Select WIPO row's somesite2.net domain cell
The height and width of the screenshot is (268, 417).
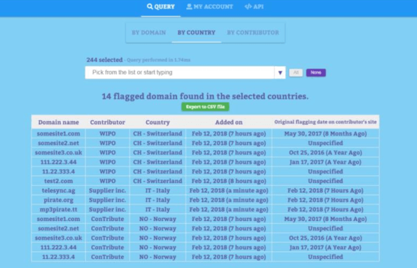[x=58, y=143]
